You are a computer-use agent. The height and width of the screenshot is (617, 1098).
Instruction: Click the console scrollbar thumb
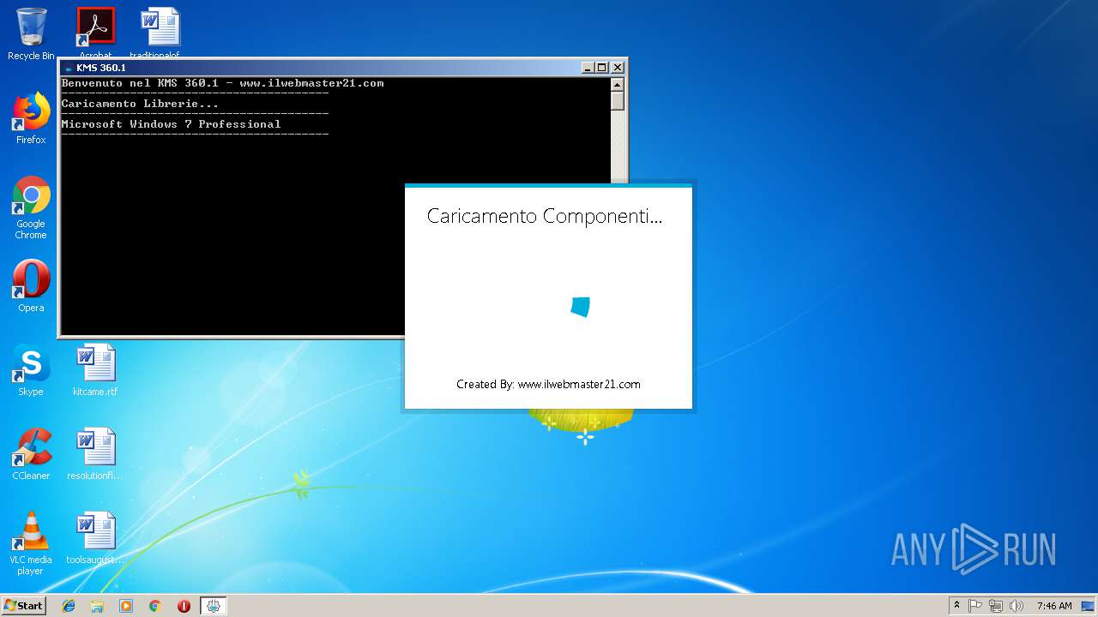pos(618,100)
